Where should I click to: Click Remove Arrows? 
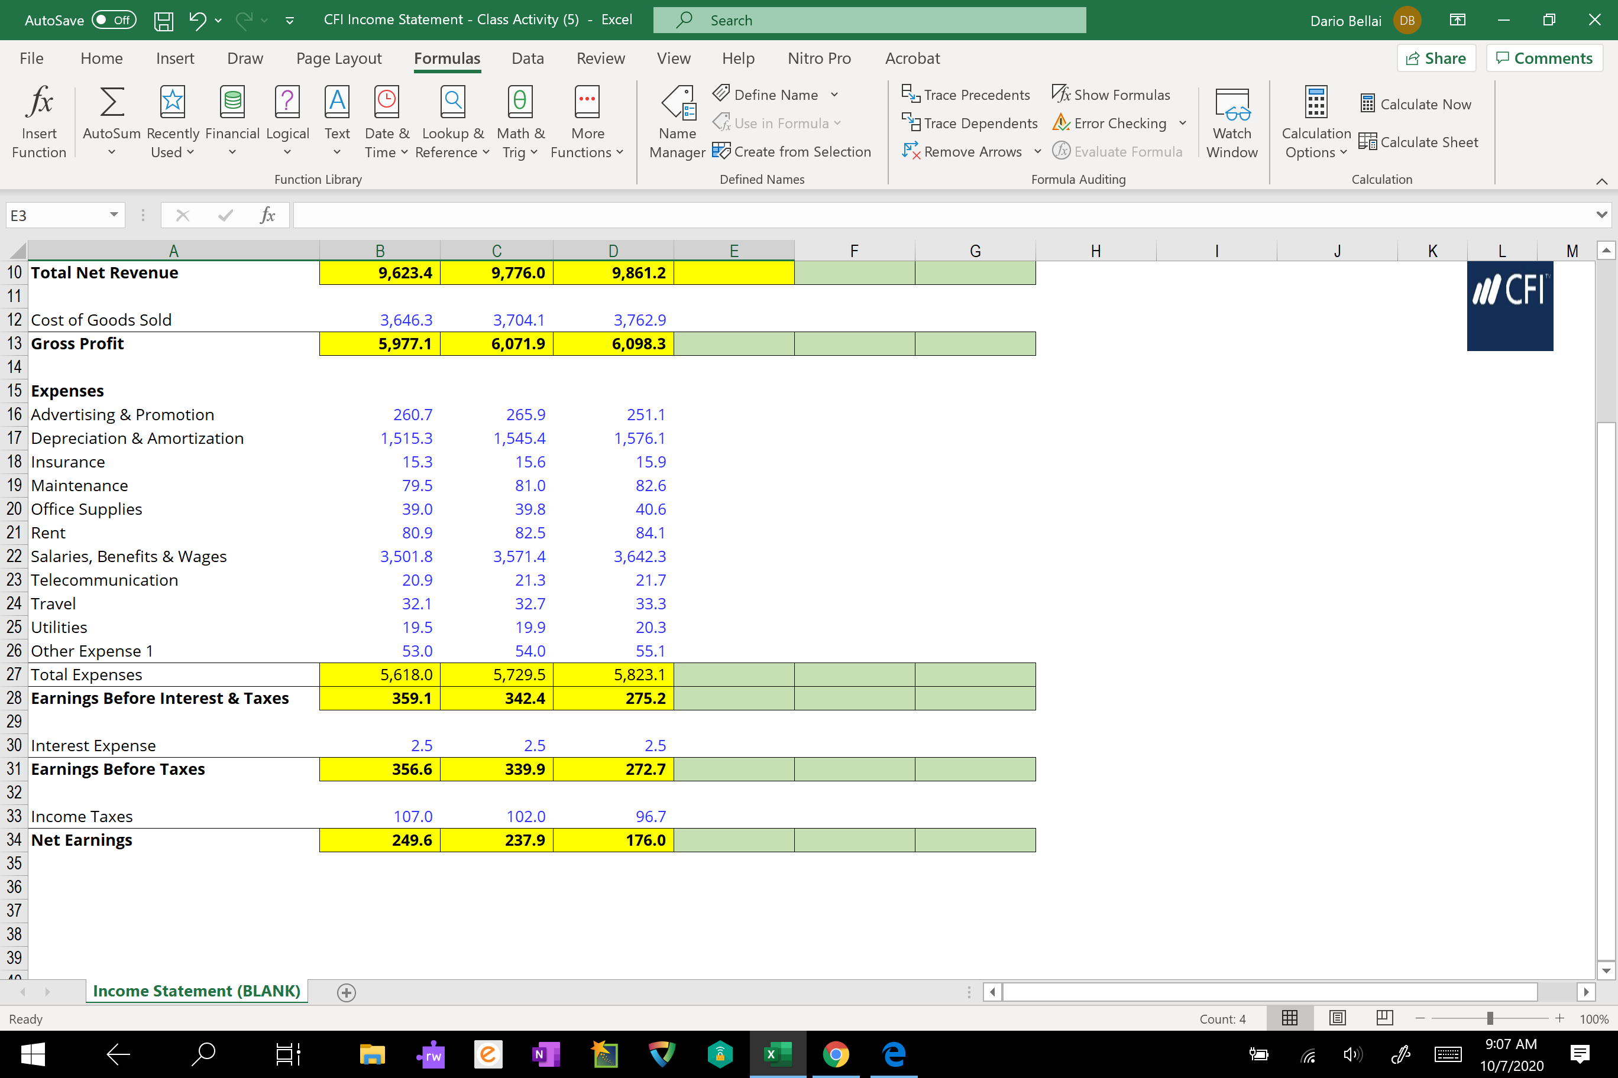click(962, 151)
